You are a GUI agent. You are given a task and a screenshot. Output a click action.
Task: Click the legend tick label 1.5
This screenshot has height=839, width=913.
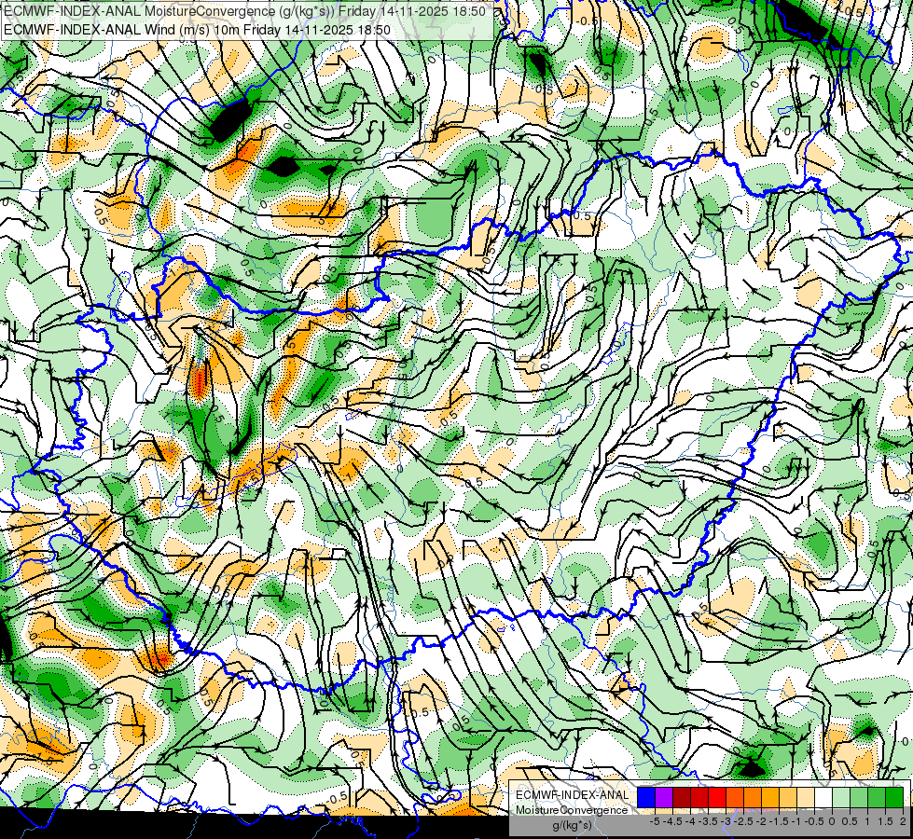884,821
